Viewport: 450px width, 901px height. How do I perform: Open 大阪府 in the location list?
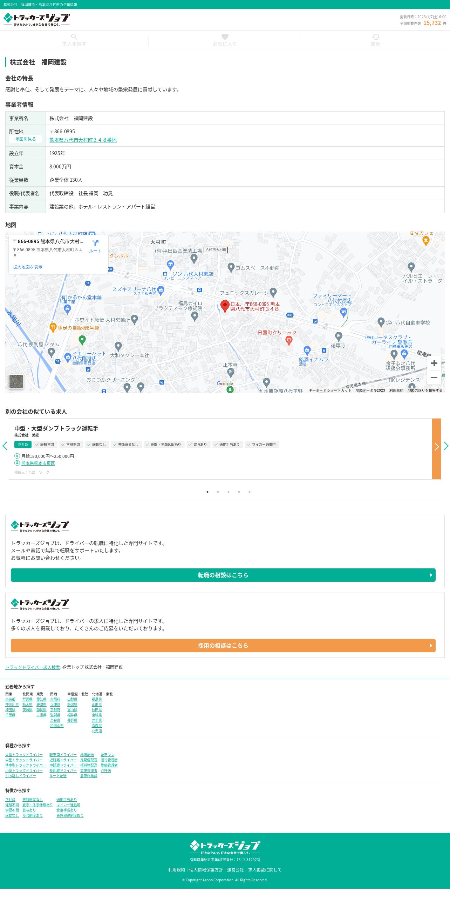point(55,699)
